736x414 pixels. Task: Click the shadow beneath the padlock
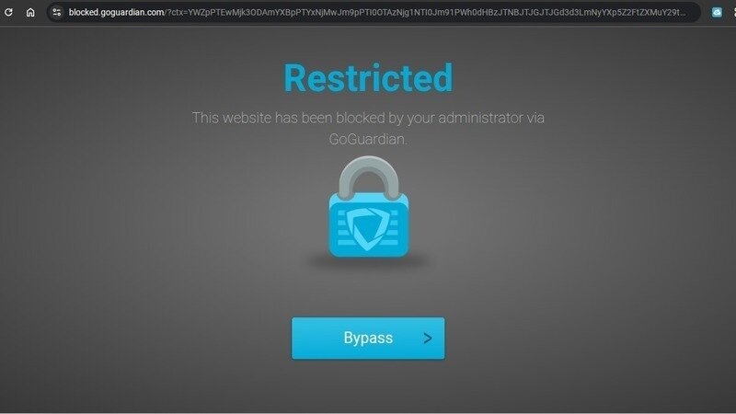[369, 261]
